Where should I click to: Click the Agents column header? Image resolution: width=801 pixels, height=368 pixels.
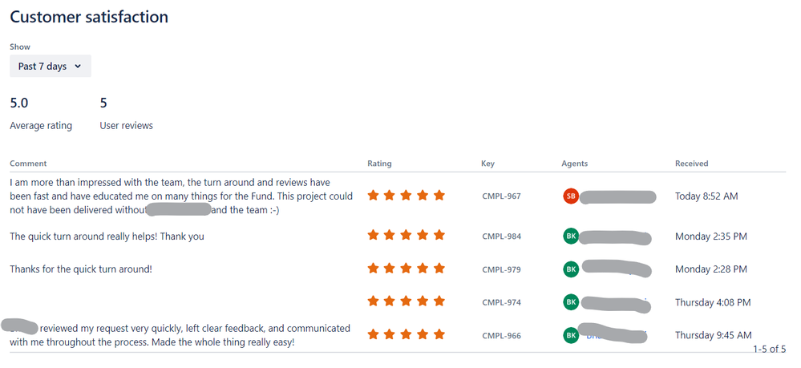point(575,164)
